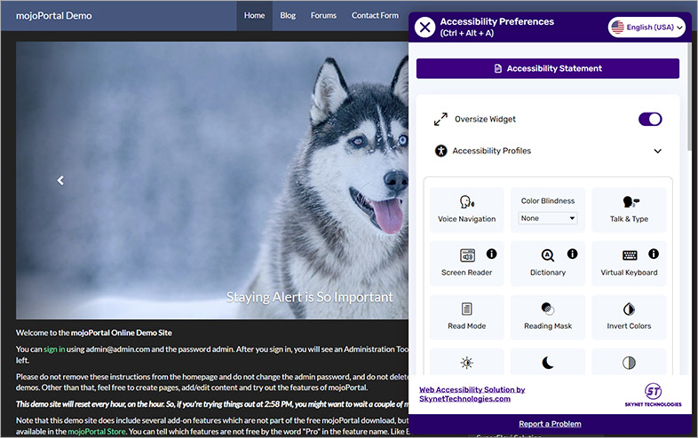Open the Forums menu item
This screenshot has height=438, width=698.
pyautogui.click(x=323, y=16)
